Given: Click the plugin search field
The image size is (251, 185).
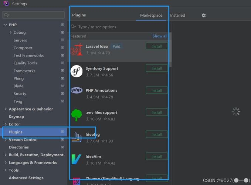Looking at the screenshot, I should pos(118,27).
